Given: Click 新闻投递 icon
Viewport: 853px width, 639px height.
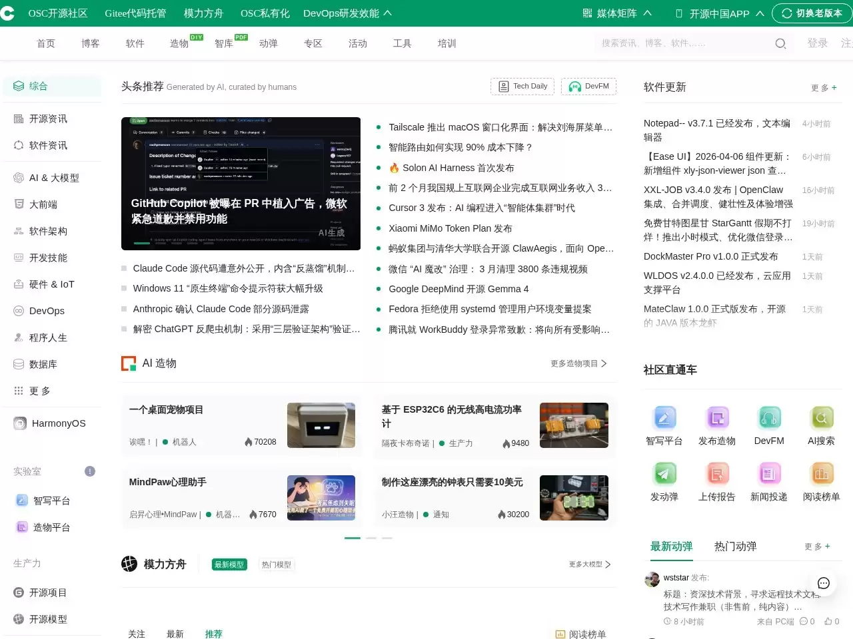Looking at the screenshot, I should [769, 474].
